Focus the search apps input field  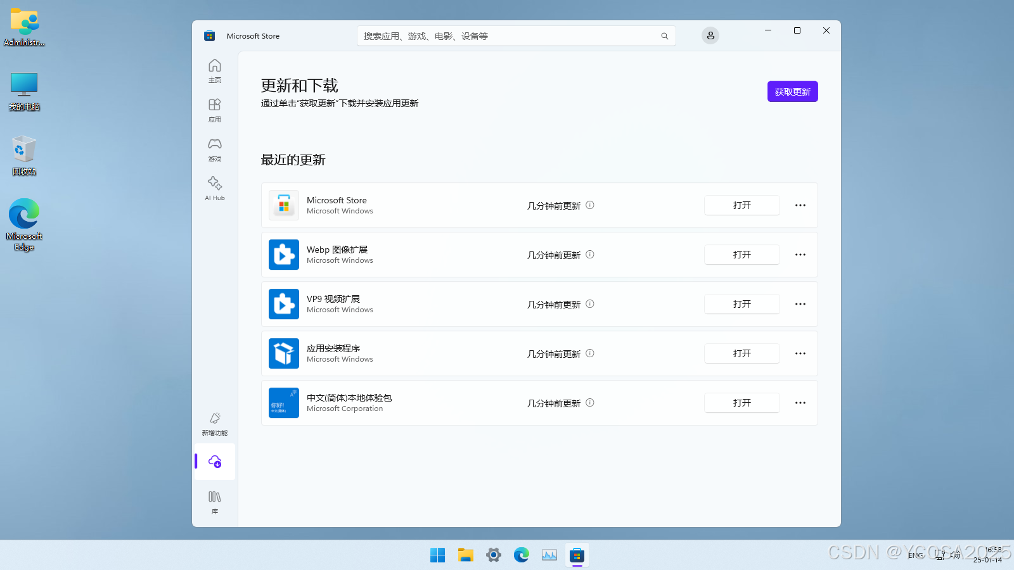point(517,36)
